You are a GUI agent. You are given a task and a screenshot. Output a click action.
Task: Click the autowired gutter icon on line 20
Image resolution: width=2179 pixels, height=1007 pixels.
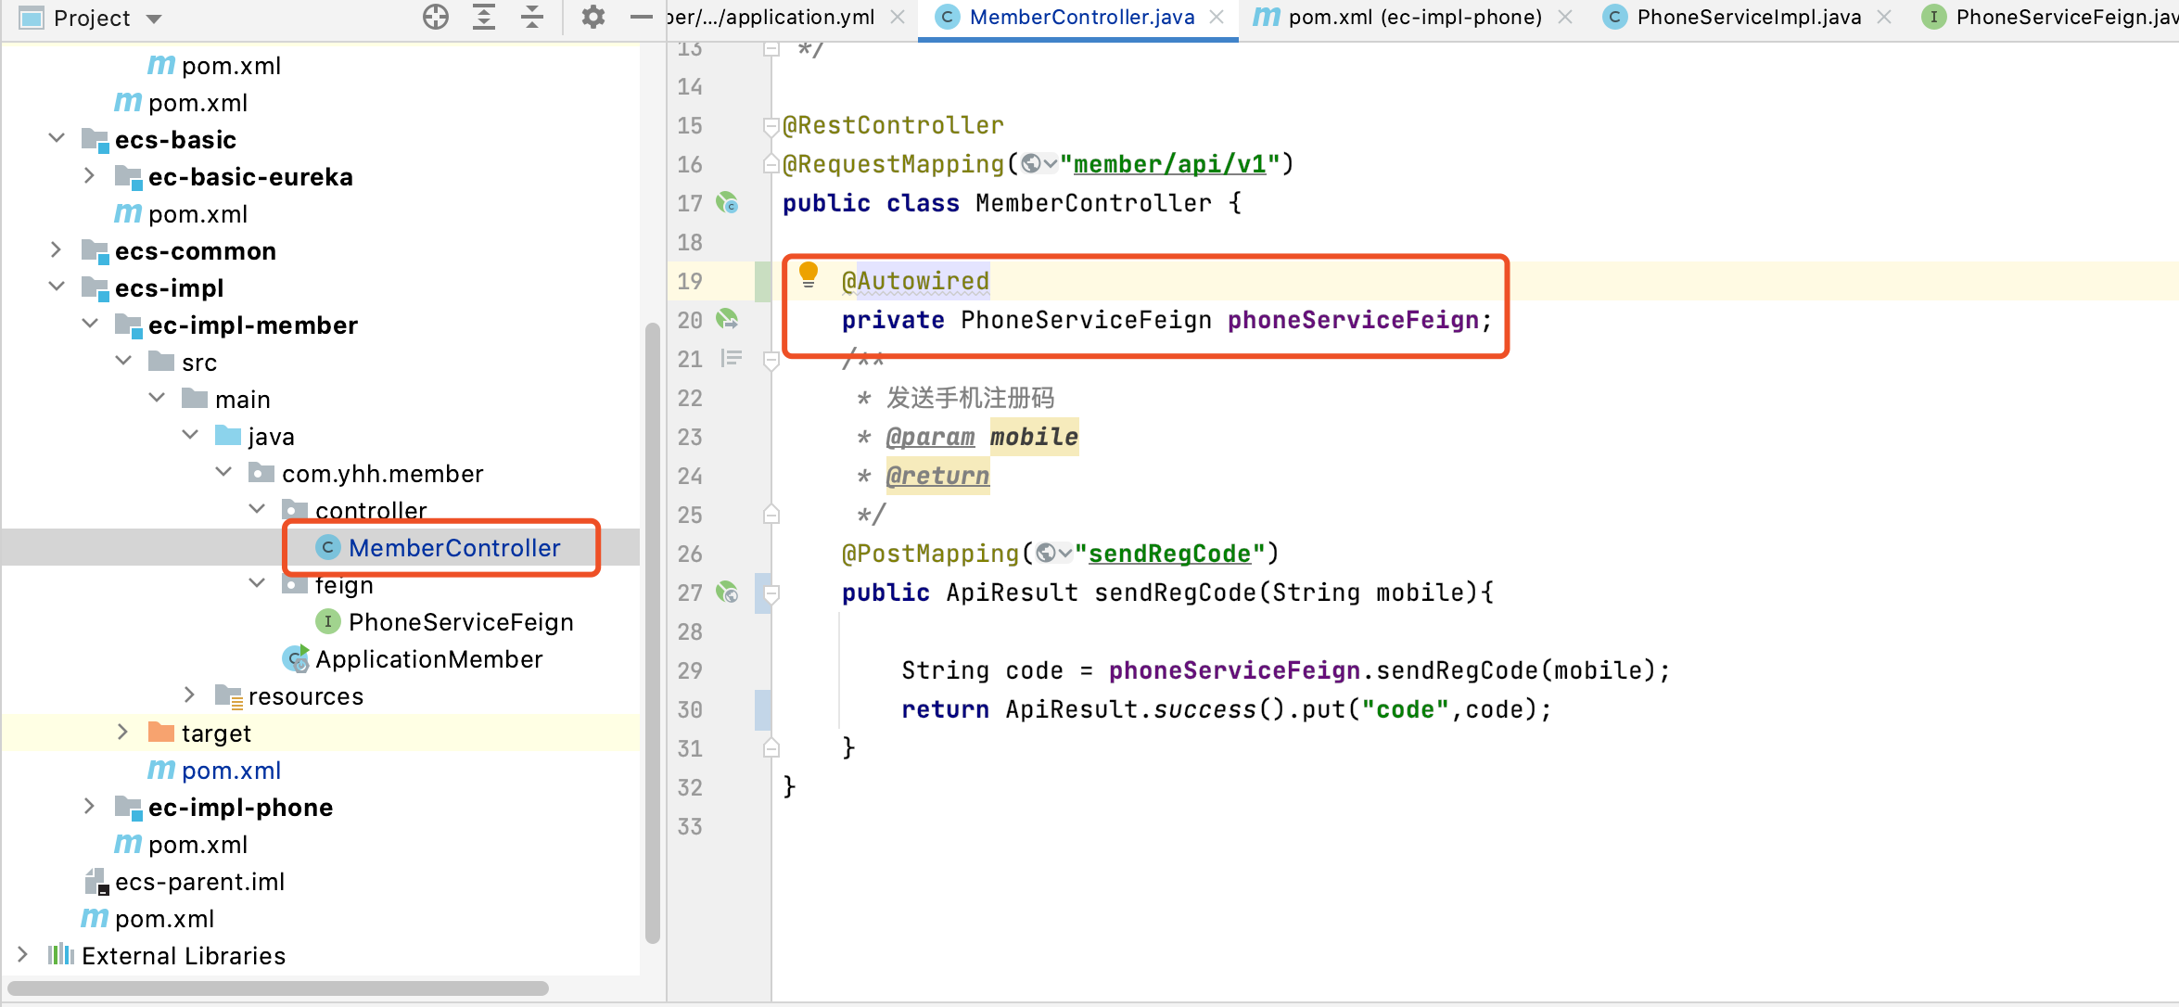point(728,320)
